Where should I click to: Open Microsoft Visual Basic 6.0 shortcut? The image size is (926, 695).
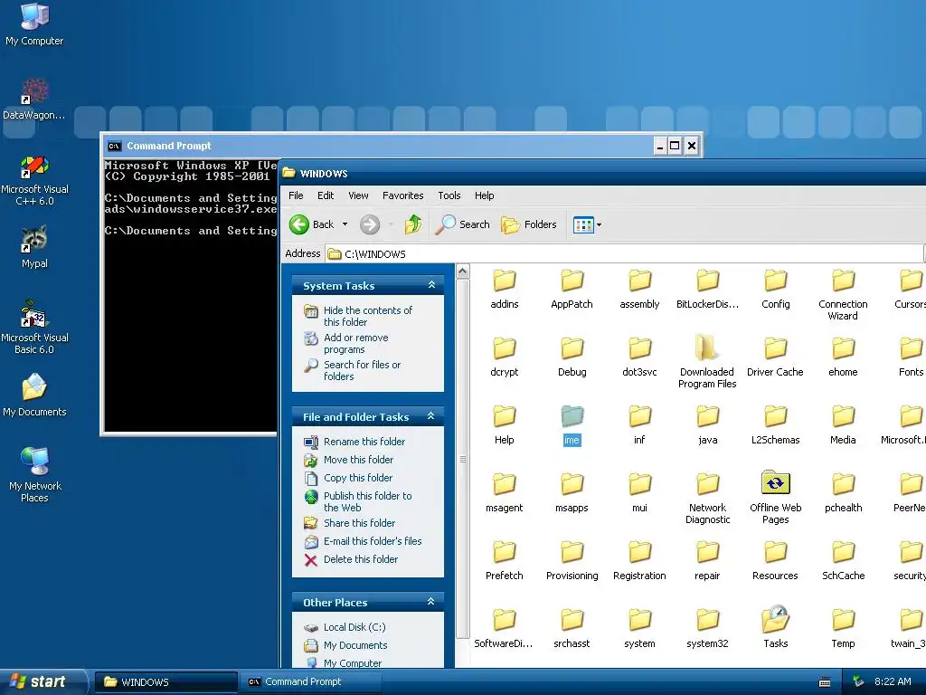34,327
